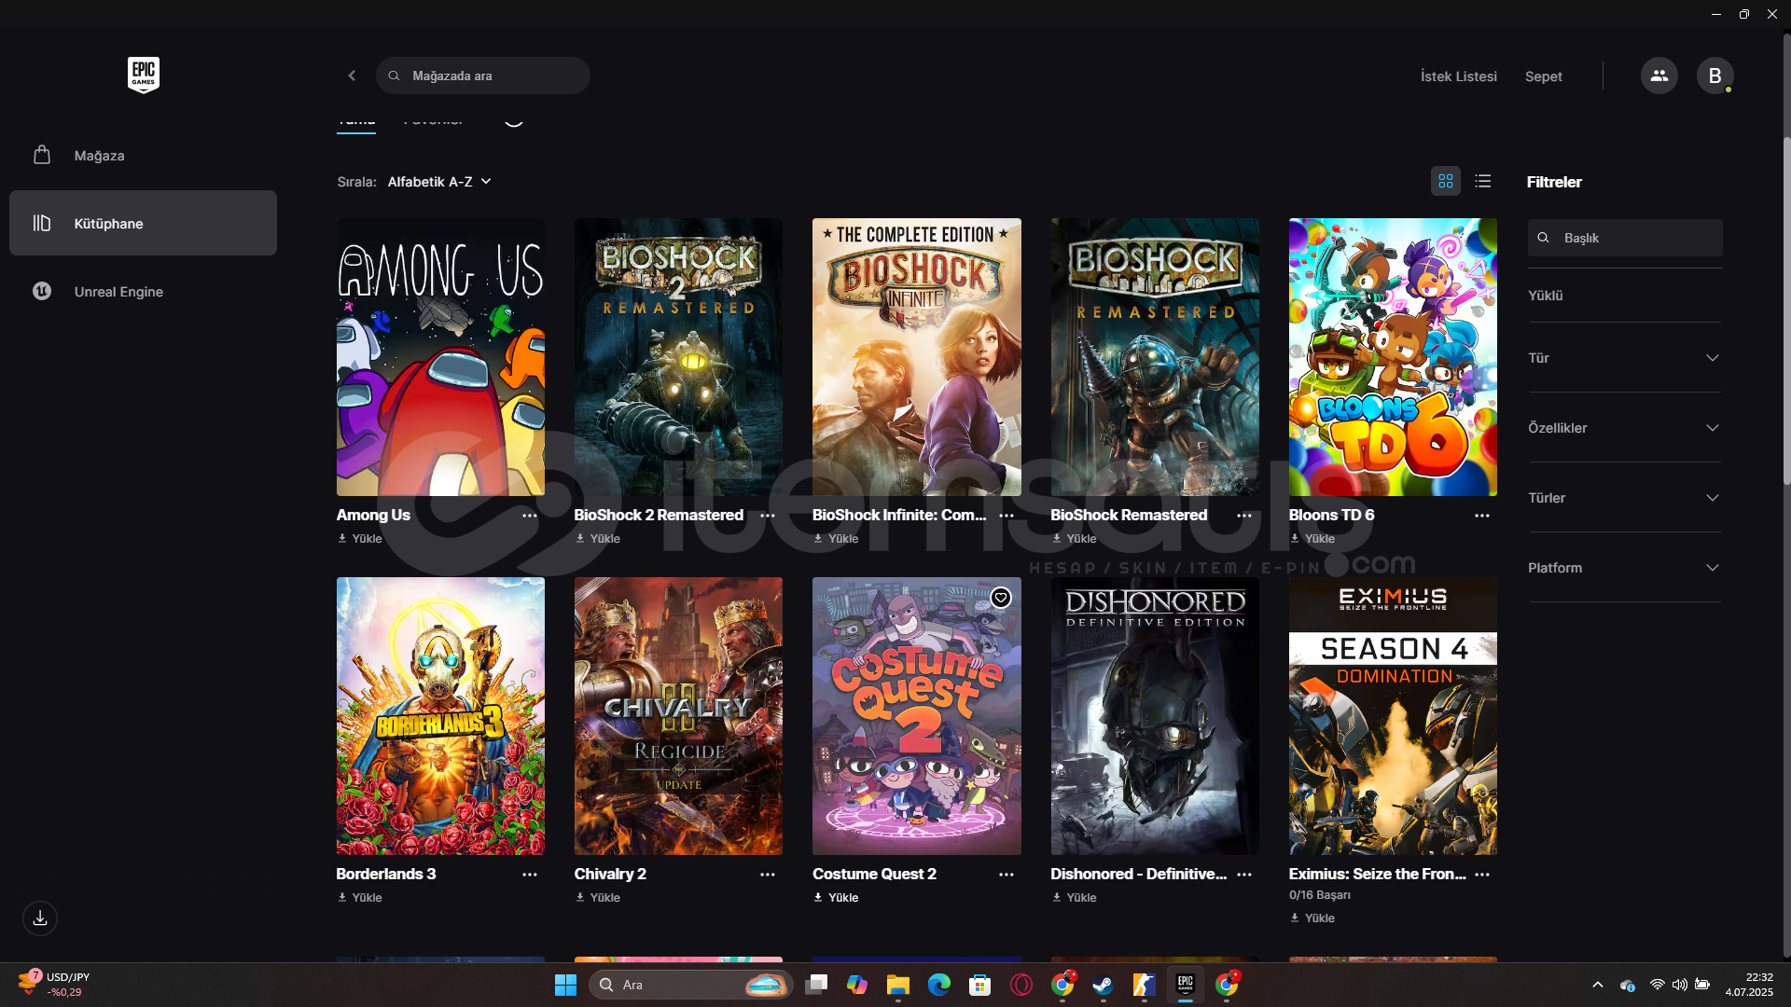
Task: Click the Bloons TD 6 title
Action: (1331, 515)
